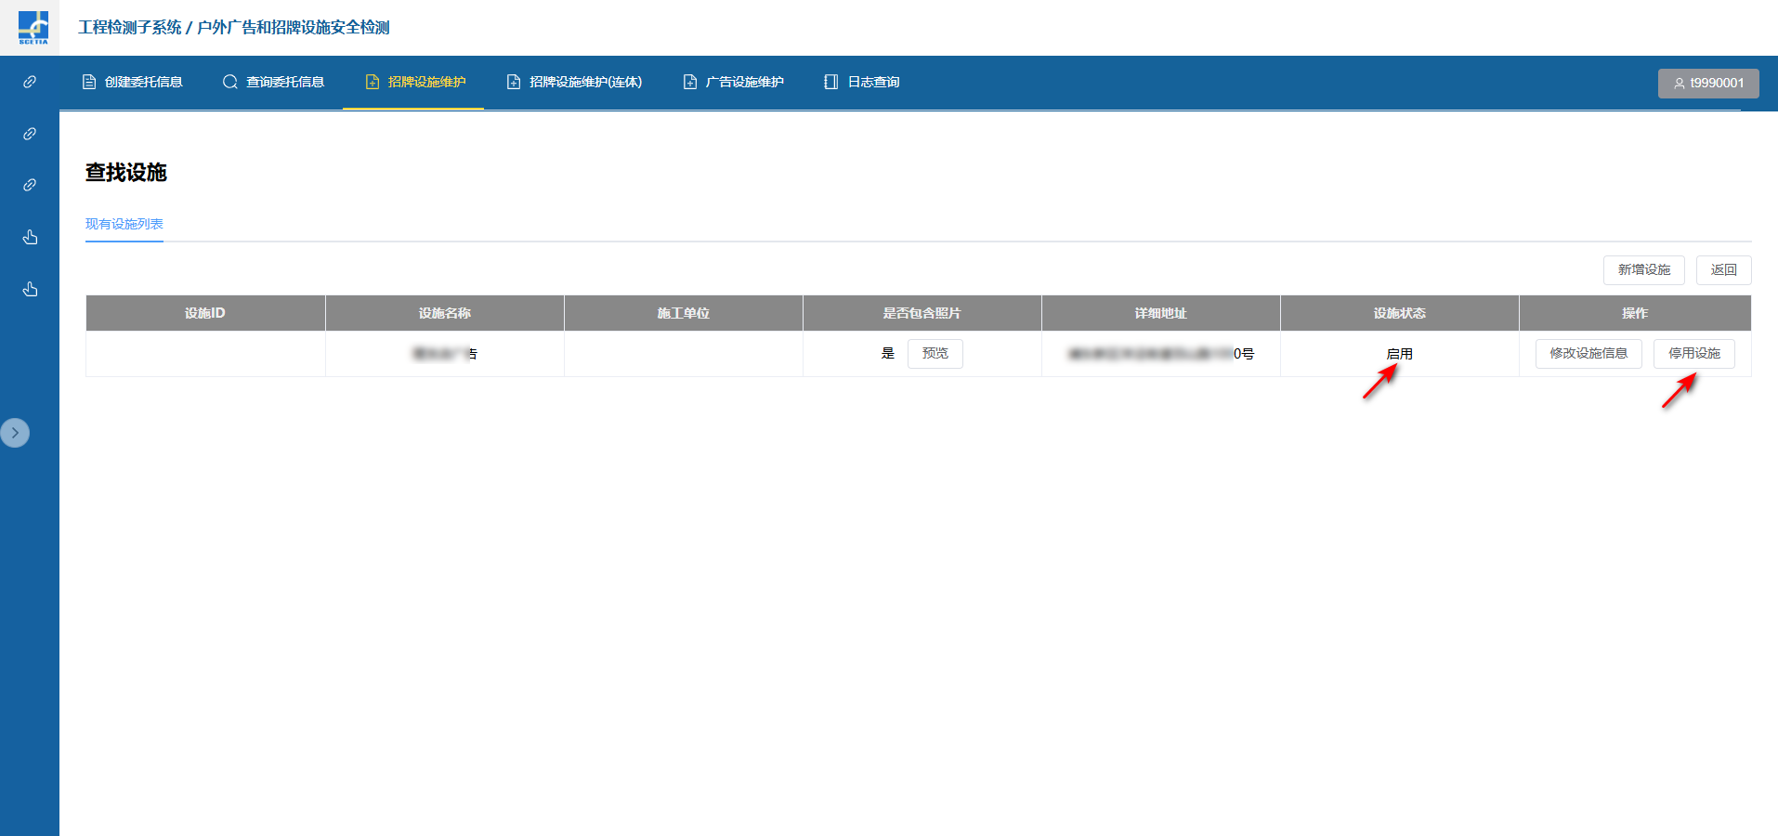Click the third link icon in sidebar
This screenshot has height=836, width=1778.
coord(30,185)
